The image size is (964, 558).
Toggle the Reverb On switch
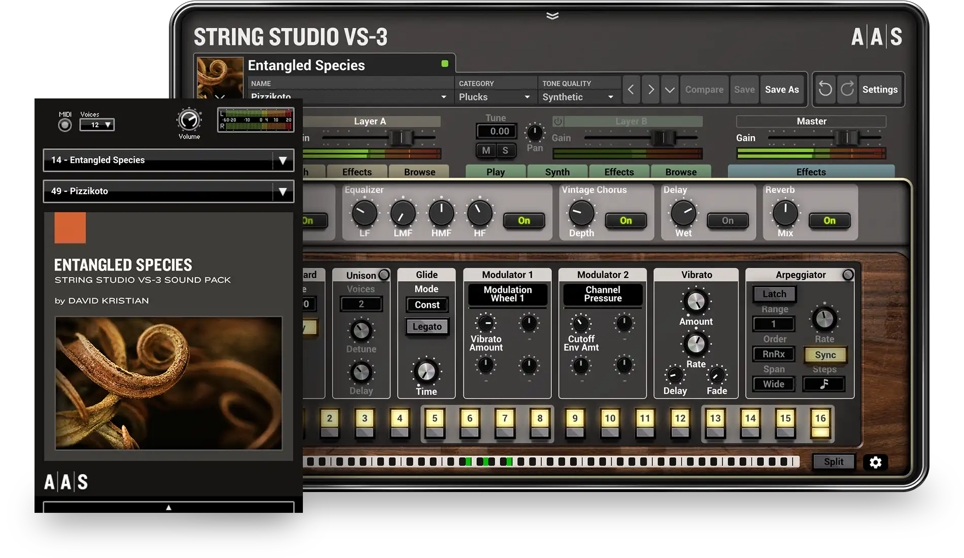pyautogui.click(x=830, y=221)
